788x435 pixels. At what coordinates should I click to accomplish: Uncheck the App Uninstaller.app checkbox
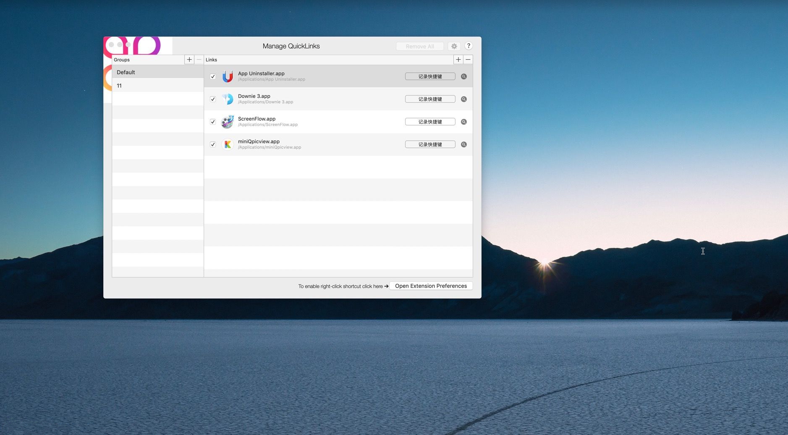click(x=213, y=76)
